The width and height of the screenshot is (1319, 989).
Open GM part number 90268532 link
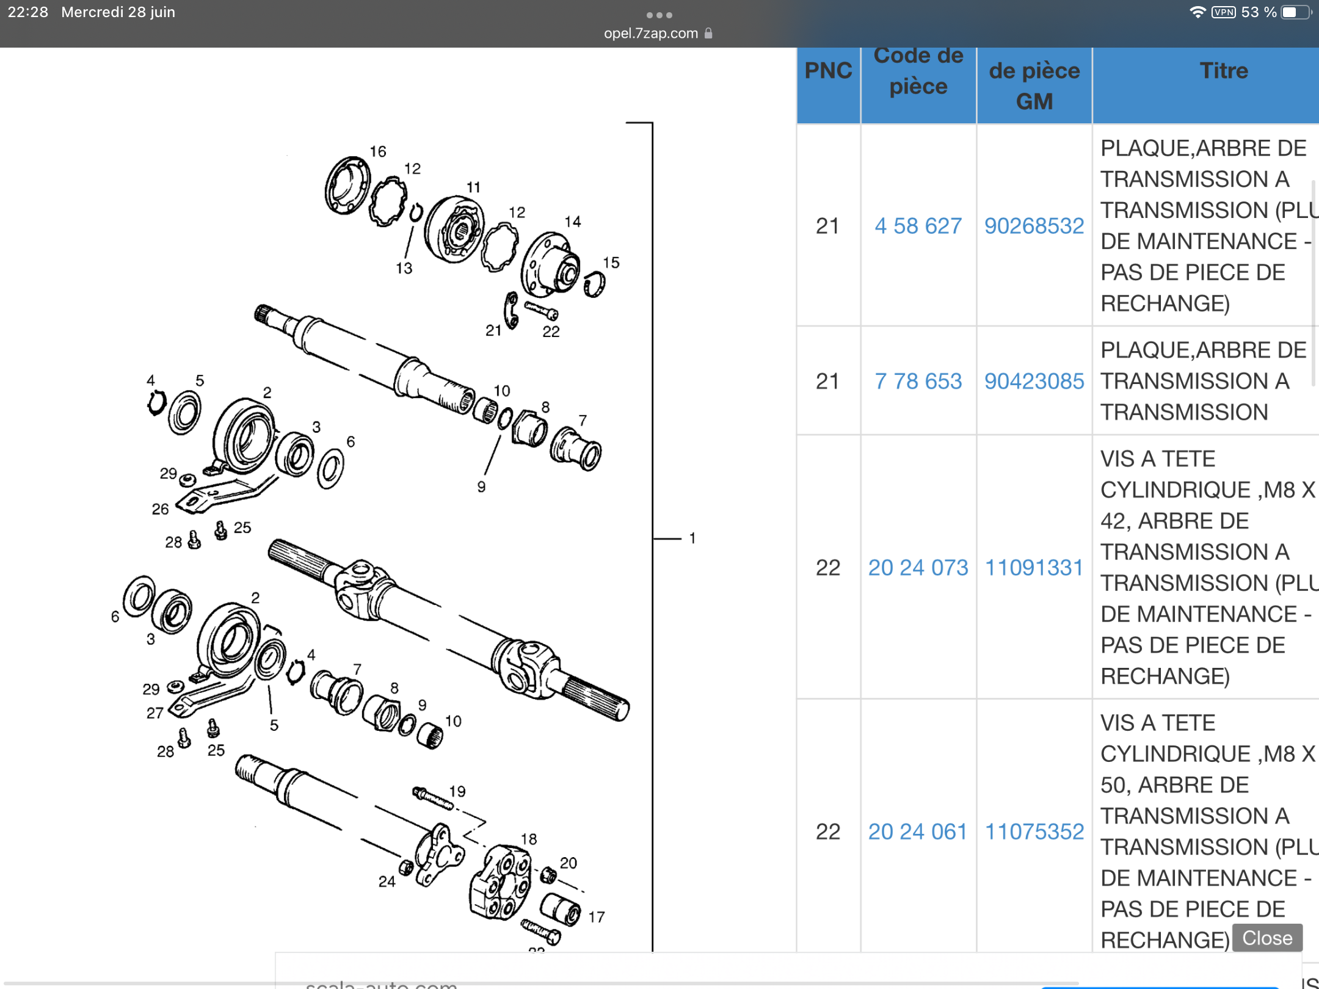(x=1034, y=226)
